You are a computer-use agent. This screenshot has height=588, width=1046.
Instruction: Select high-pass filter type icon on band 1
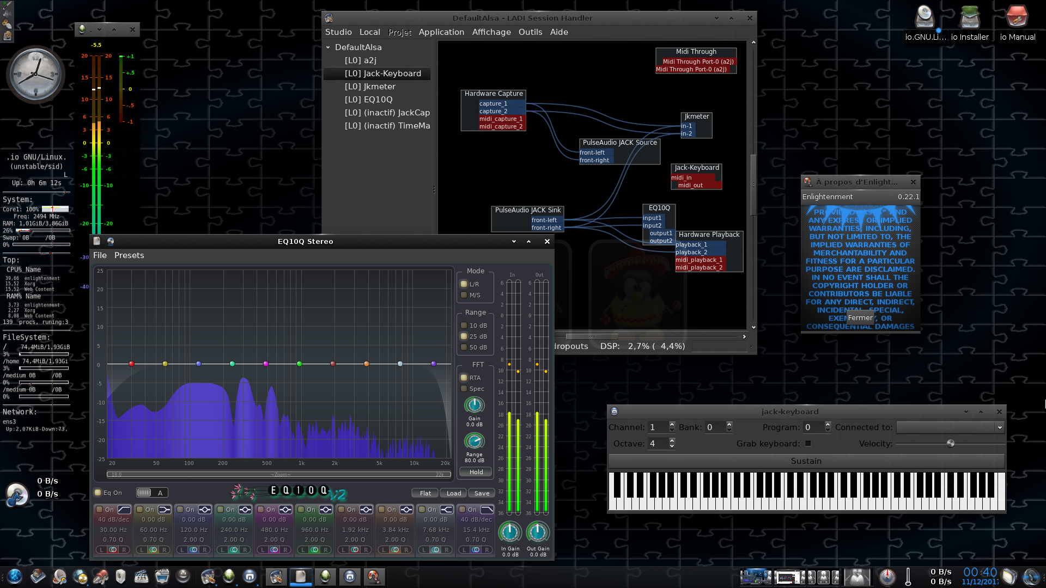(124, 510)
